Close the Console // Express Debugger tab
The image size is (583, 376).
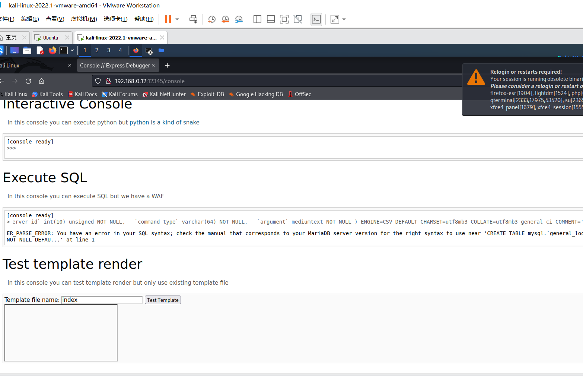[153, 65]
